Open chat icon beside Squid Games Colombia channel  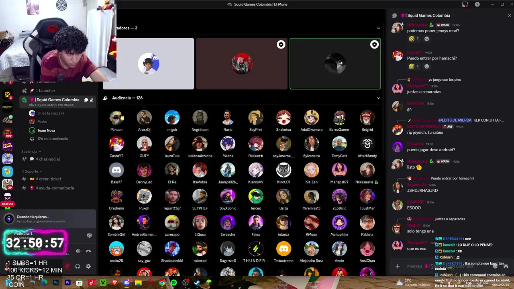coord(86,100)
